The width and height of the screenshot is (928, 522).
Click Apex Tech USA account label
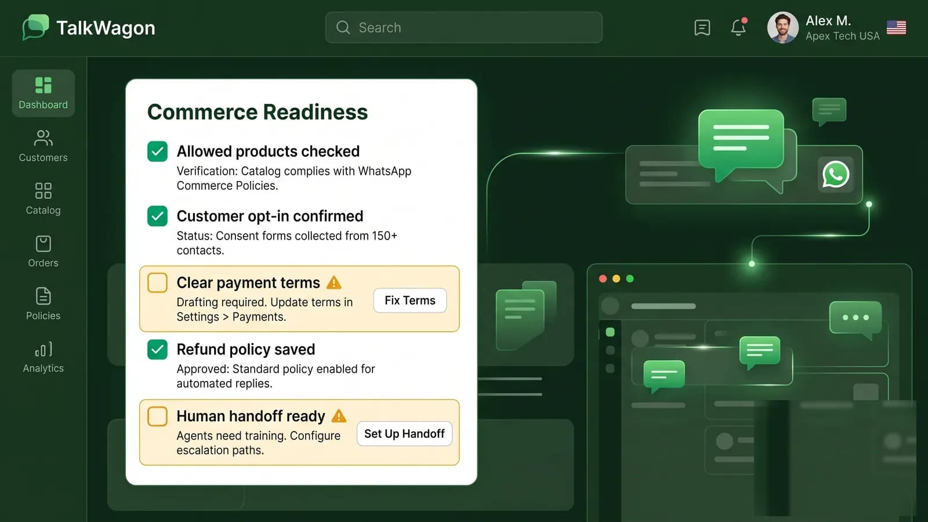[842, 36]
